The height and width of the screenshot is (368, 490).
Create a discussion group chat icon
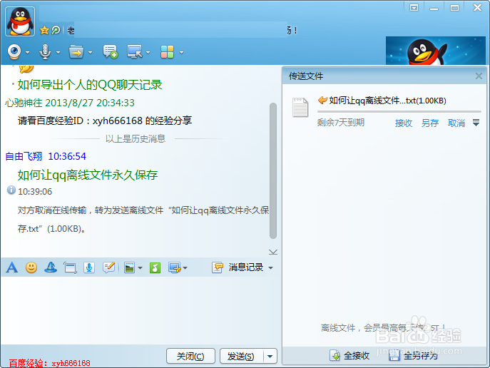tap(110, 52)
